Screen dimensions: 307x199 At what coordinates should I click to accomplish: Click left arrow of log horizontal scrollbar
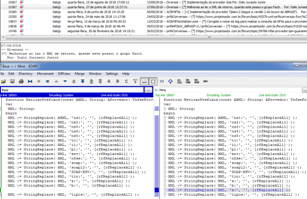pos(3,37)
